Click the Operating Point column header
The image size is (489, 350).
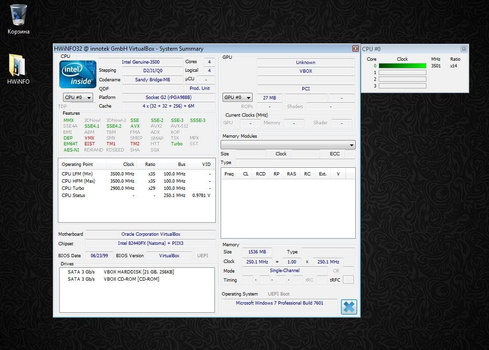(x=83, y=164)
